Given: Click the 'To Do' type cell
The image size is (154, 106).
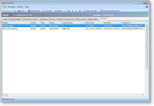Looking at the screenshot, I should click(x=45, y=26).
